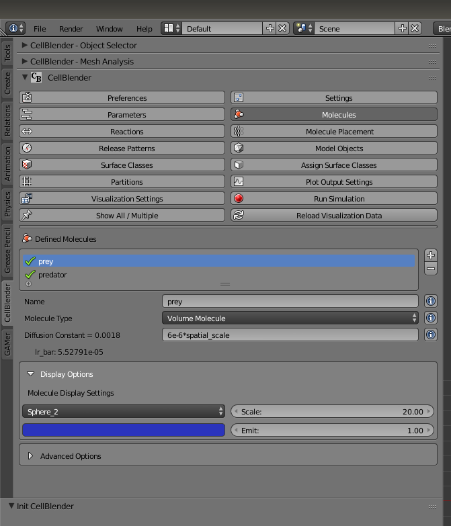Click the Scale value slider

coord(332,411)
